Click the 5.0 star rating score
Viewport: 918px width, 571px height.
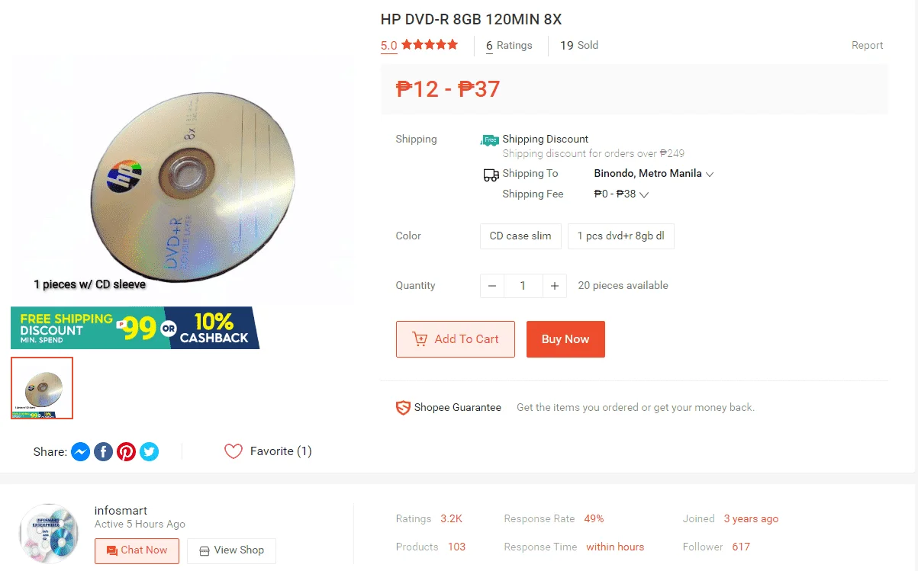tap(389, 46)
